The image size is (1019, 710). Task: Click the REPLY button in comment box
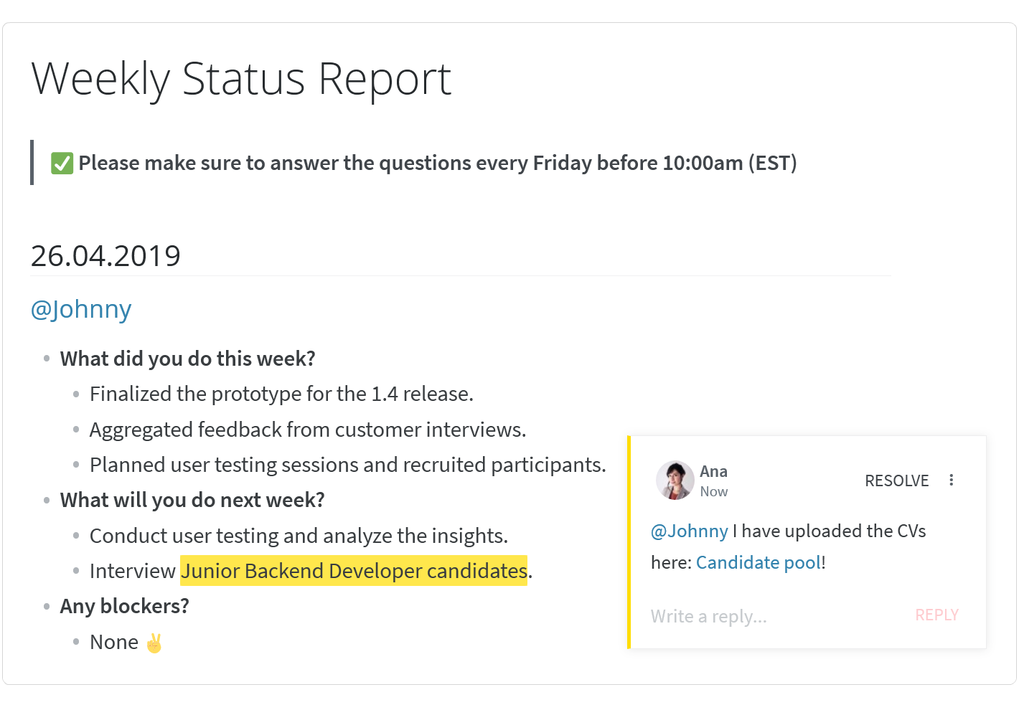click(x=936, y=615)
